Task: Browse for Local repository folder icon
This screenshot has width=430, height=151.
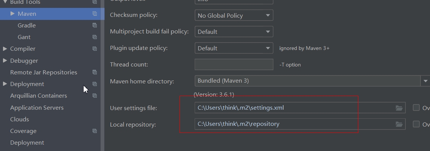Action: click(x=399, y=124)
